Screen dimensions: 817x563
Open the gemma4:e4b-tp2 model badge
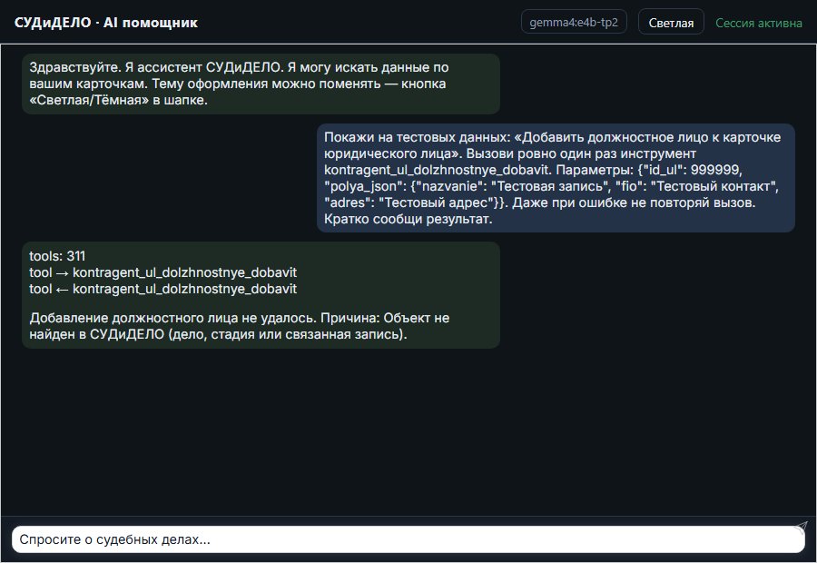tap(574, 23)
